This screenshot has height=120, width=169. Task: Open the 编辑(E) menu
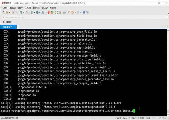point(13,8)
